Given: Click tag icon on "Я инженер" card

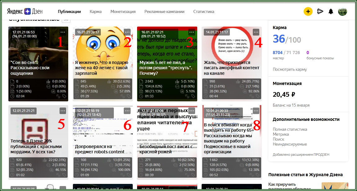Looking at the screenshot, I should [129, 96].
